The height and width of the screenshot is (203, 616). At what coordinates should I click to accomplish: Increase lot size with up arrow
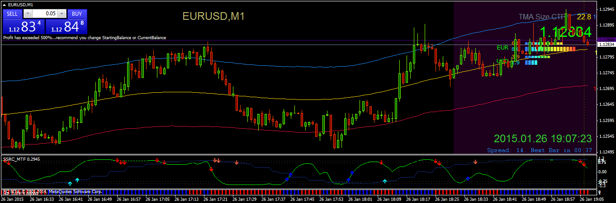point(62,14)
